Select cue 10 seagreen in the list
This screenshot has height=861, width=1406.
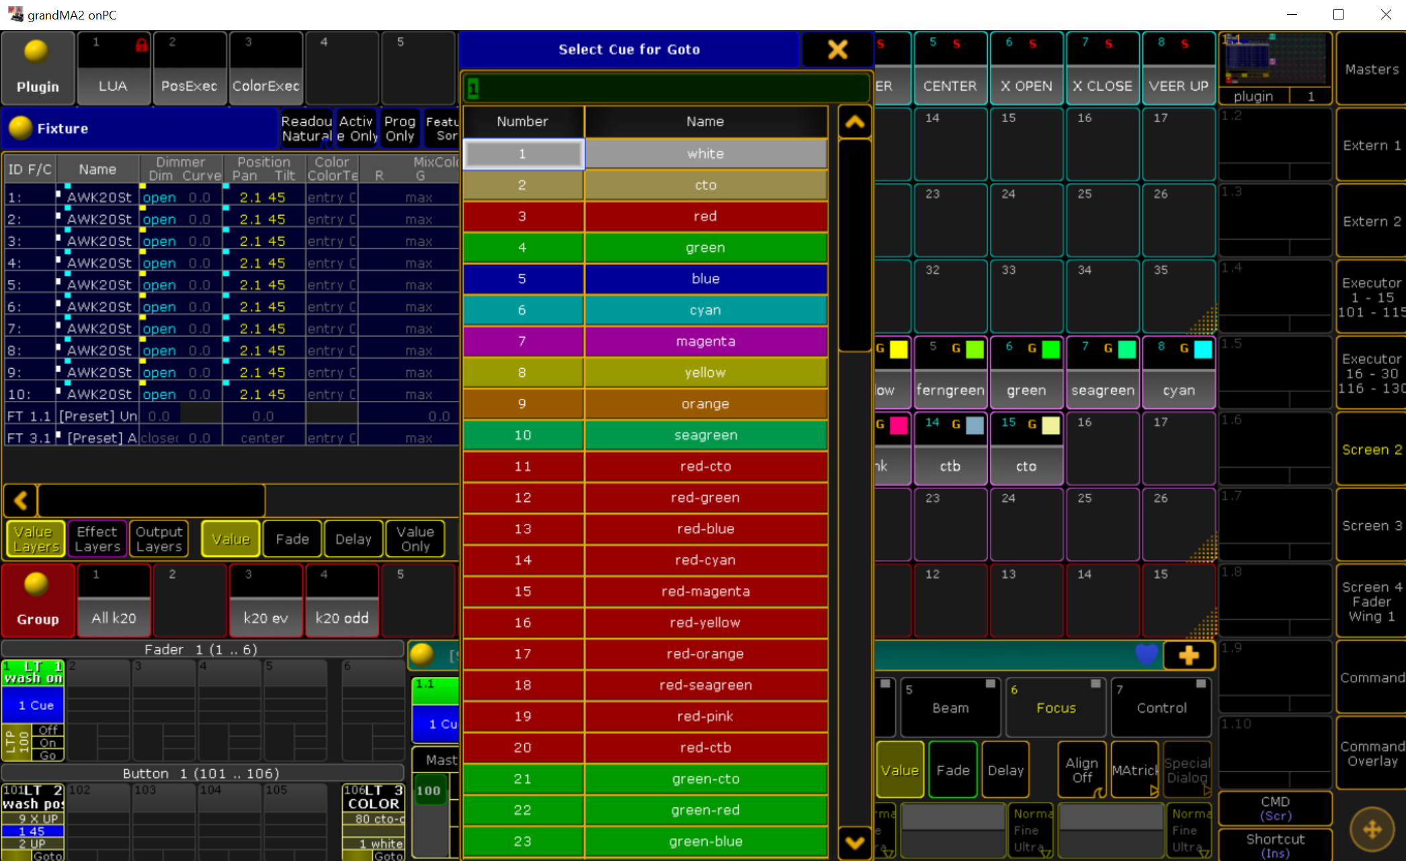coord(645,435)
